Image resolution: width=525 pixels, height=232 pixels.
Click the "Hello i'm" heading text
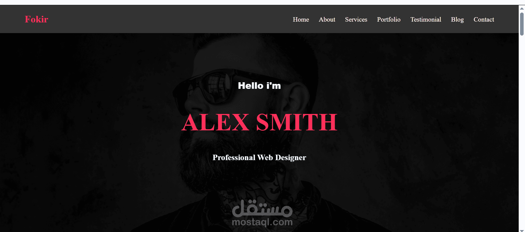(259, 86)
